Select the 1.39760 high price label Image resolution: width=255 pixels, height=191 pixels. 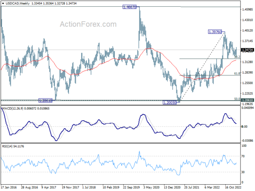(x=215, y=32)
